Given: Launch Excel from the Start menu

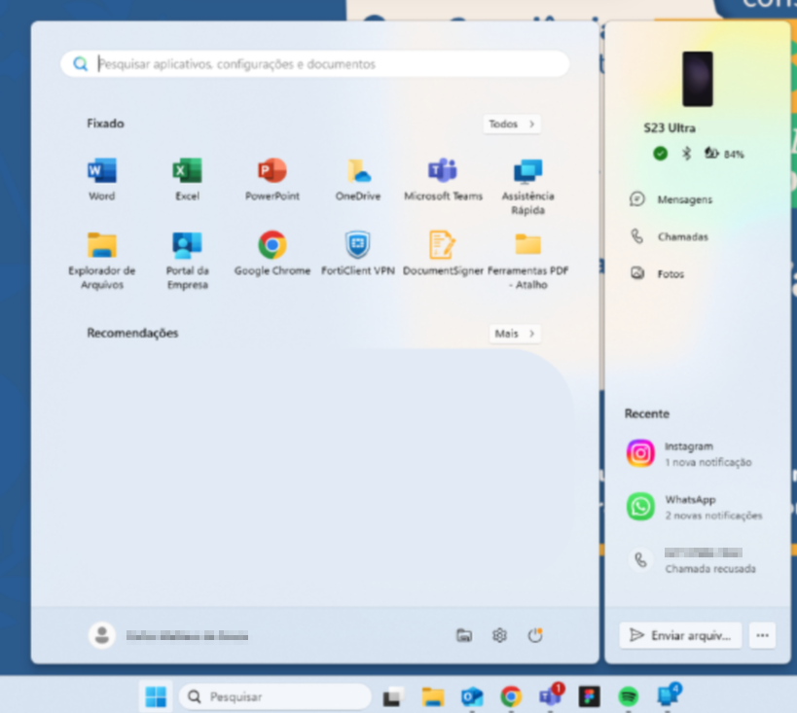Looking at the screenshot, I should [x=187, y=172].
